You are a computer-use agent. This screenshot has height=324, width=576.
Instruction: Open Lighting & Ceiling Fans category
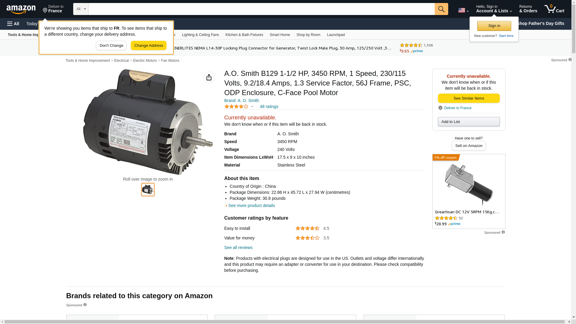tap(200, 35)
